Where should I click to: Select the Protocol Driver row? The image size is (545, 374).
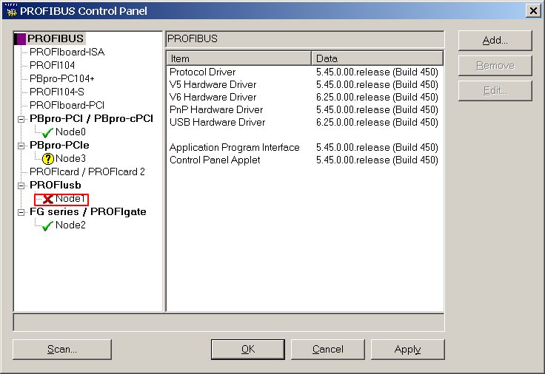coord(304,72)
